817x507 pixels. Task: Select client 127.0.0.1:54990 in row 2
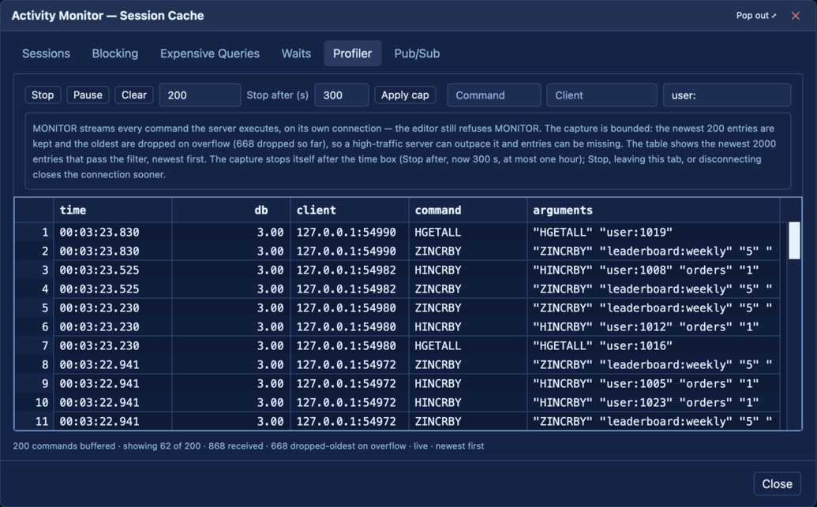pyautogui.click(x=349, y=251)
